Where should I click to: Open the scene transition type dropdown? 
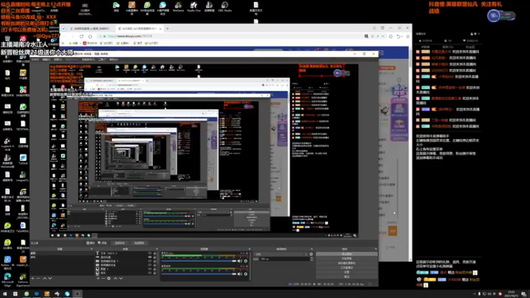[281, 254]
